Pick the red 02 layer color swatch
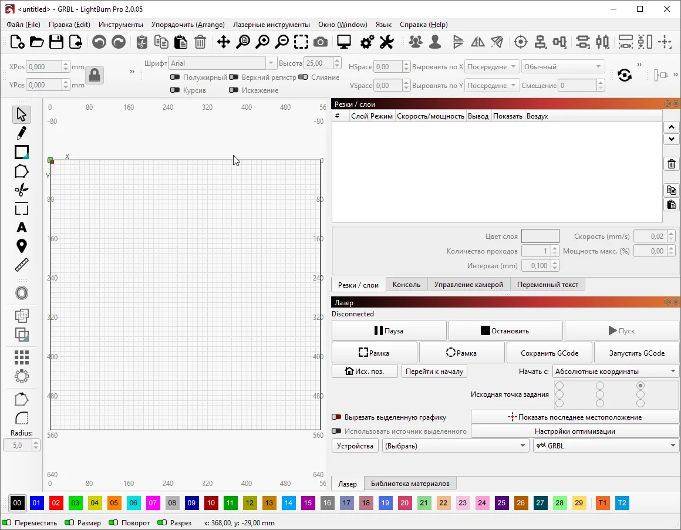The height and width of the screenshot is (530, 681). point(56,503)
